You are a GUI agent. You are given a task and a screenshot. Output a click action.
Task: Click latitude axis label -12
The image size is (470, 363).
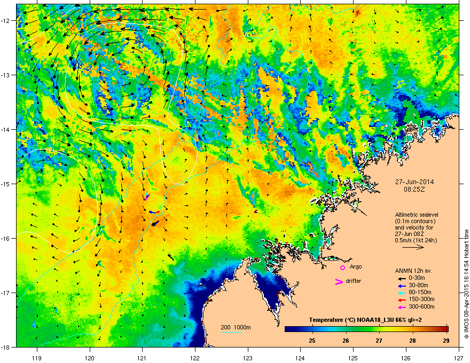(x=6, y=21)
